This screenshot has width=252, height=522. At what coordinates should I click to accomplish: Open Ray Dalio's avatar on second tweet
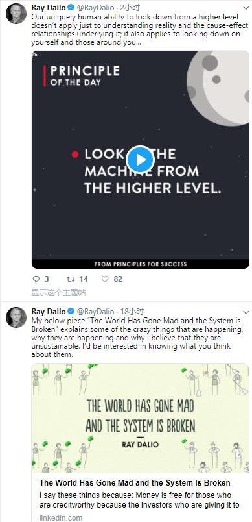click(x=16, y=317)
